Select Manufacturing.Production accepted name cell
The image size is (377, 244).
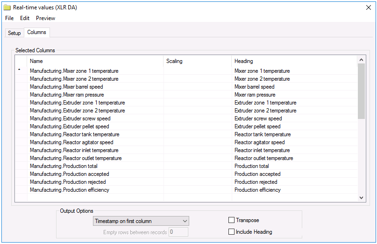pyautogui.click(x=95, y=174)
